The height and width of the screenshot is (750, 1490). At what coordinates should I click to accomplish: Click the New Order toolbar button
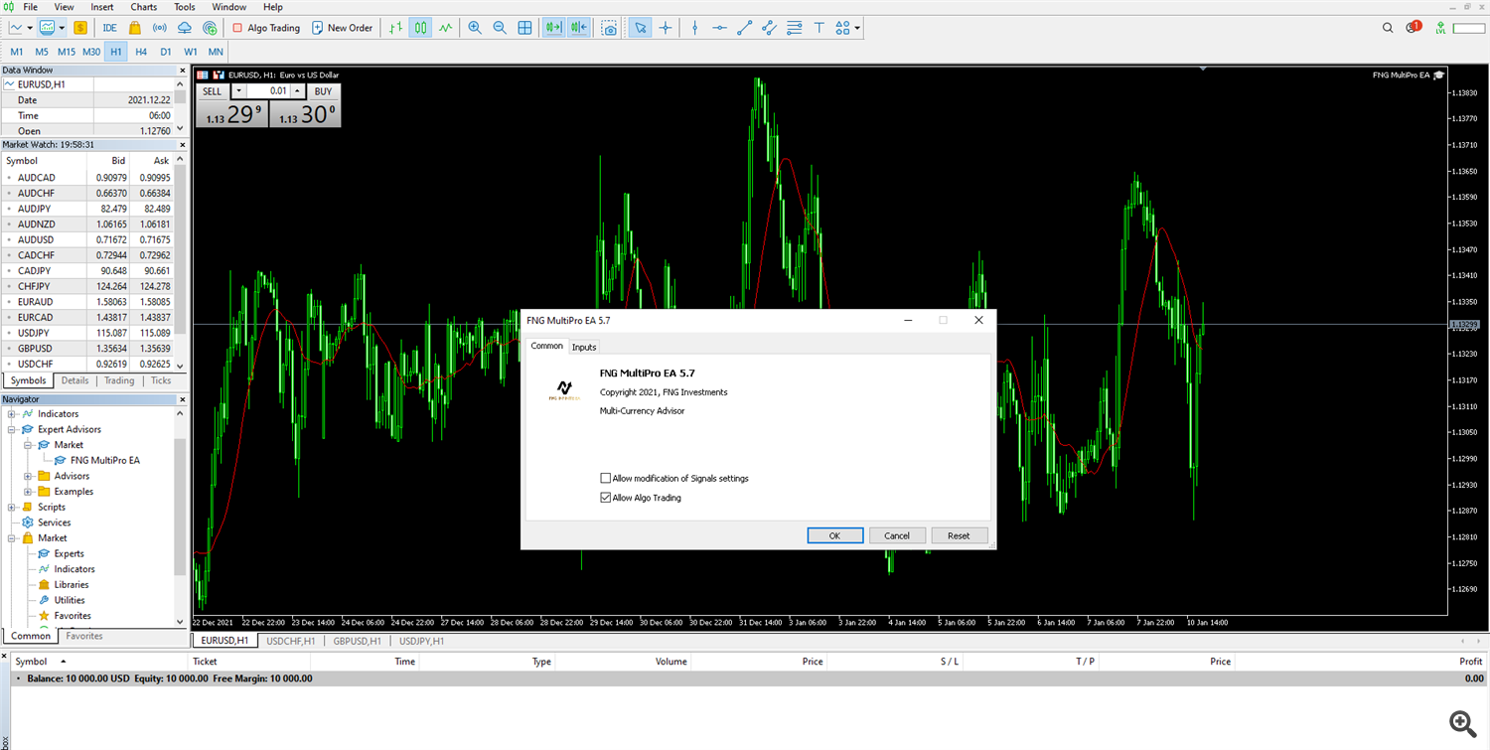(x=343, y=28)
